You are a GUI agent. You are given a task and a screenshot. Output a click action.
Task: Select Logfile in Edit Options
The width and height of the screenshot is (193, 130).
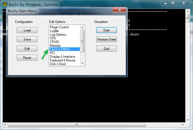64,31
